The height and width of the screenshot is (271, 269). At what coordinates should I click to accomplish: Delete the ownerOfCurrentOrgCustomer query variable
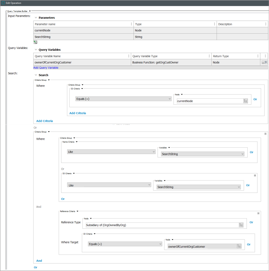click(266, 62)
